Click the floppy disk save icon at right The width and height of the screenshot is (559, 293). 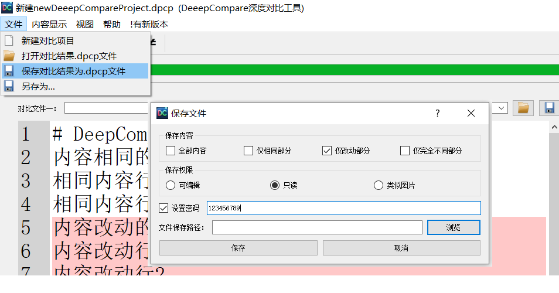(x=549, y=108)
